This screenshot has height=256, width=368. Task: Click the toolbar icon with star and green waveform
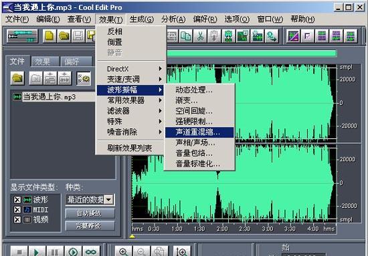[x=257, y=36]
